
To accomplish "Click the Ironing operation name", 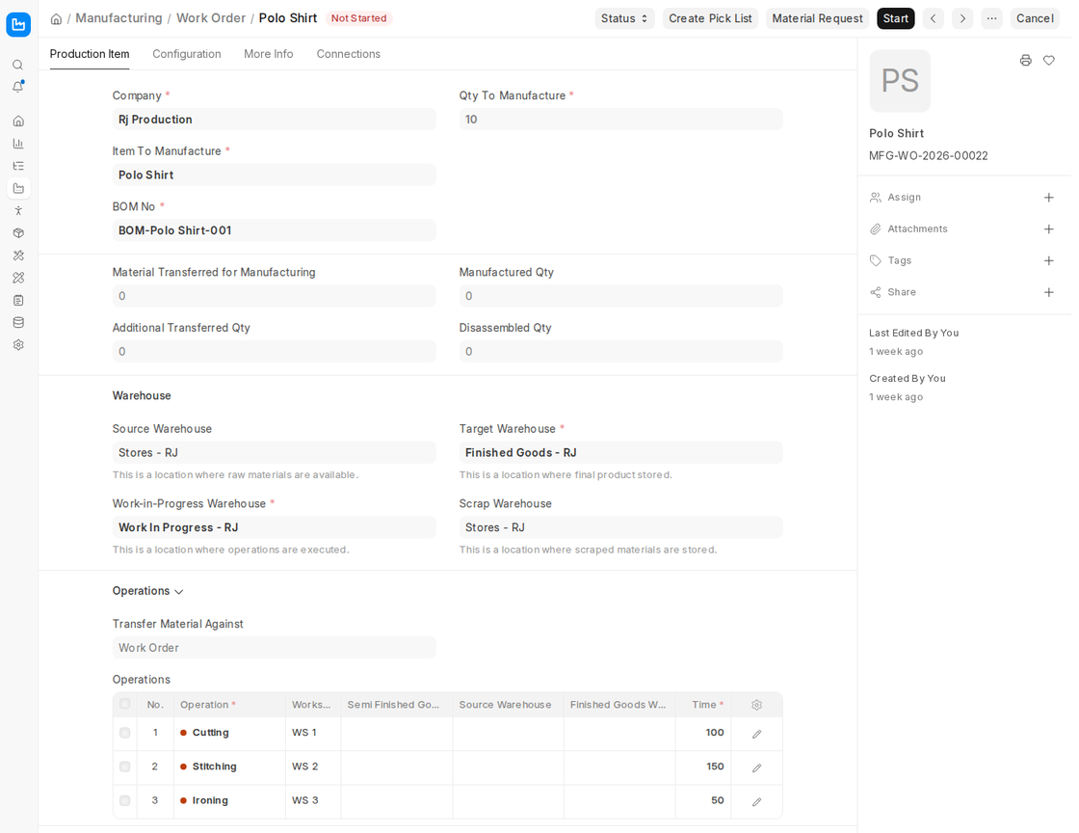I will tap(210, 800).
